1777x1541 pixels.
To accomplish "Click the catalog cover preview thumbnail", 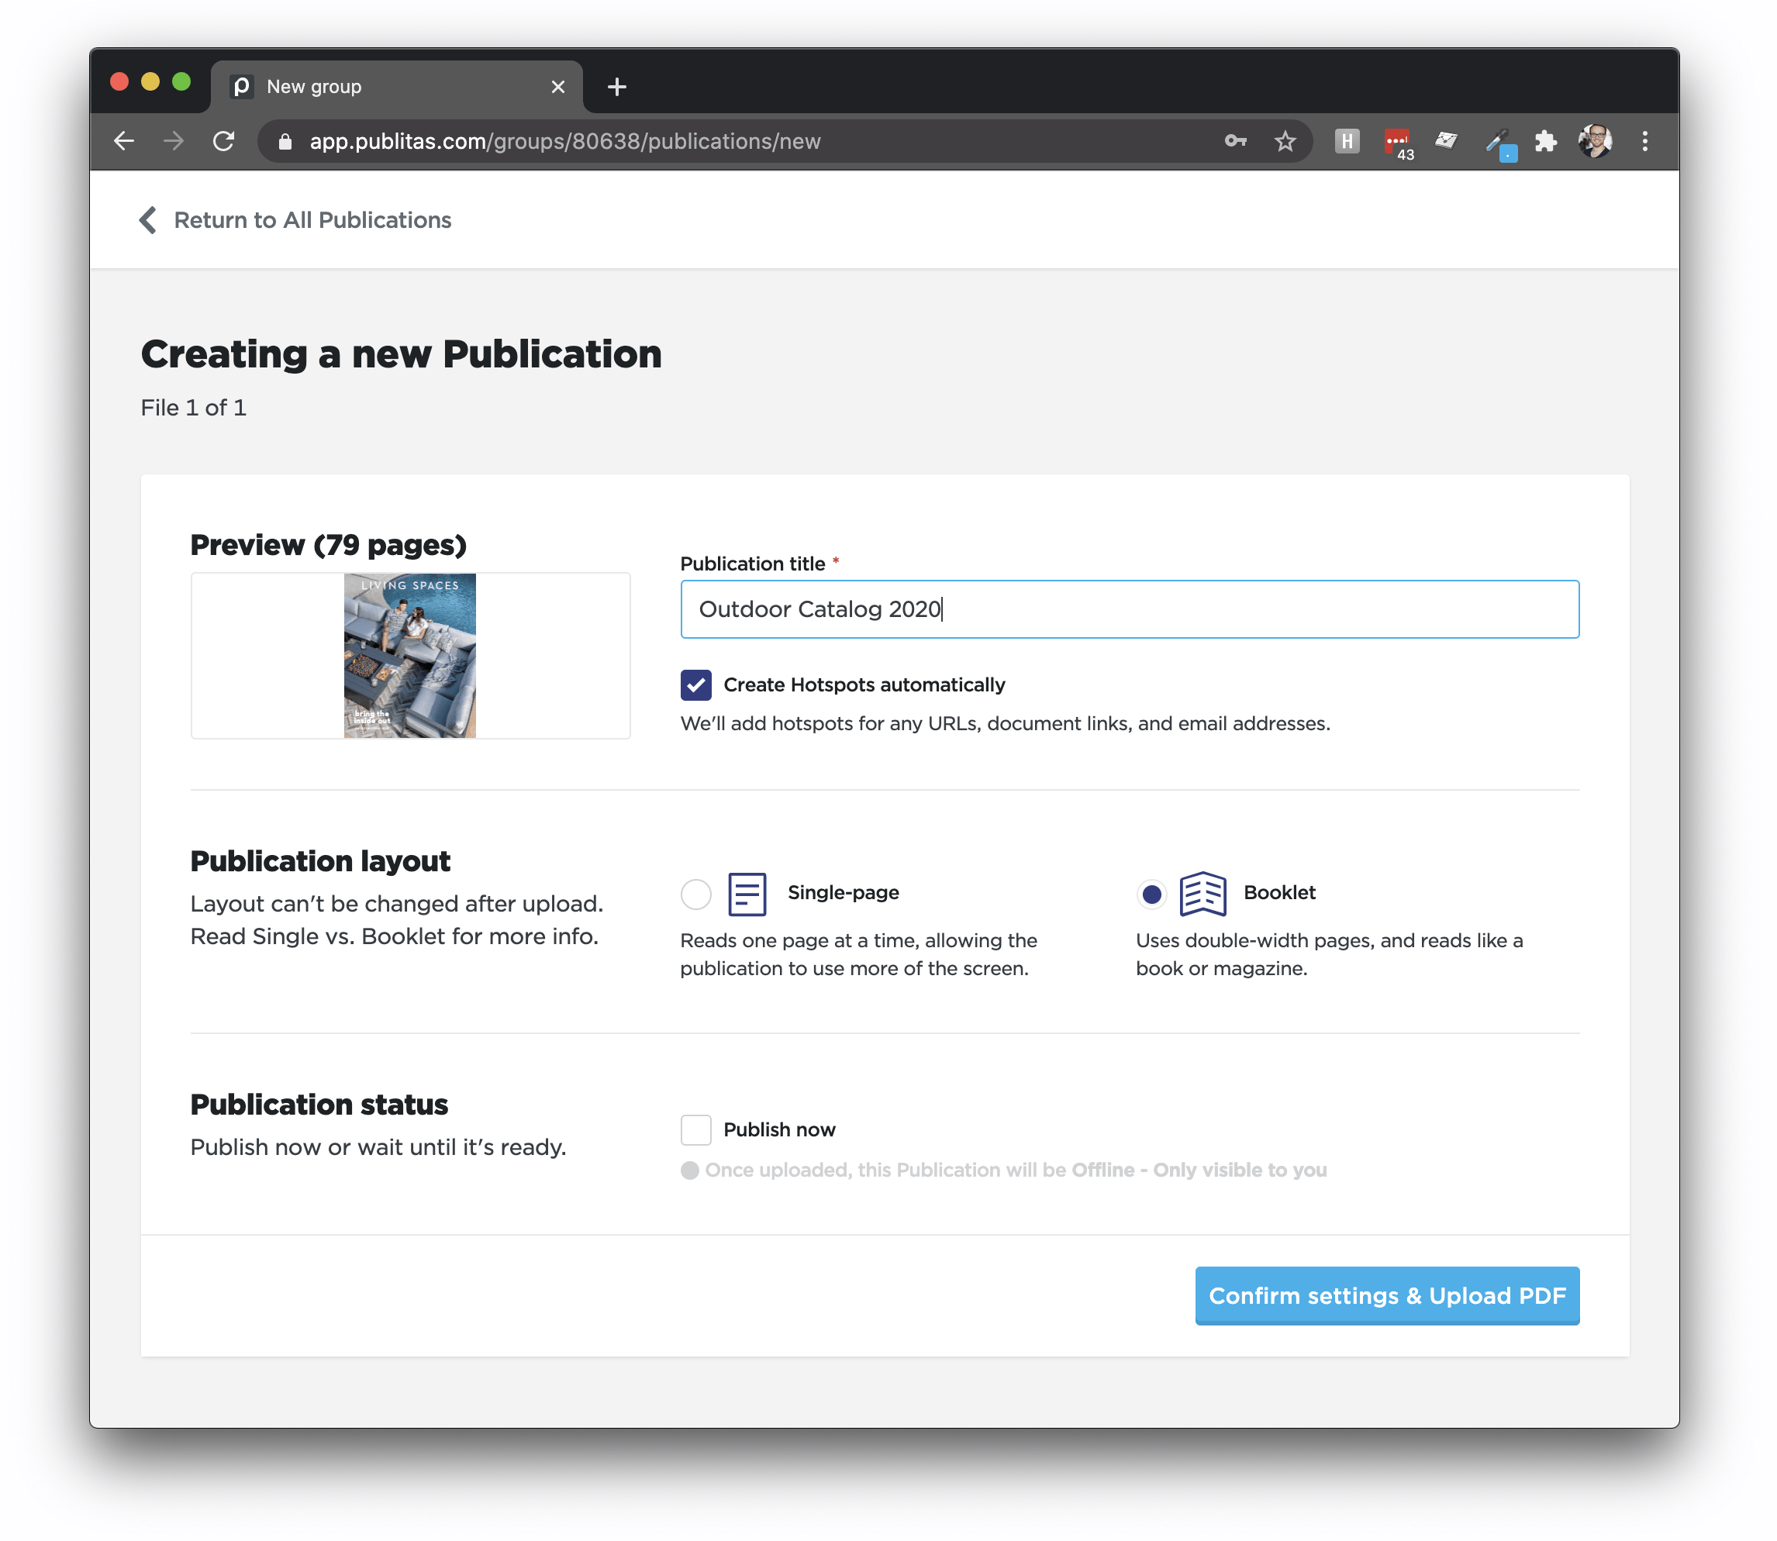I will 410,656.
